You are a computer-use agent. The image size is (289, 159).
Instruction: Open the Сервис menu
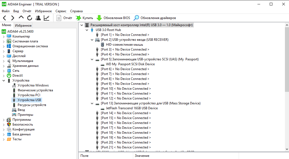tap(61, 11)
